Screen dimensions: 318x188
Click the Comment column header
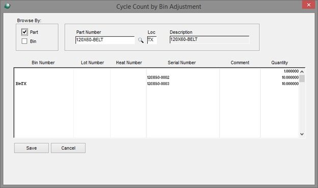point(240,63)
